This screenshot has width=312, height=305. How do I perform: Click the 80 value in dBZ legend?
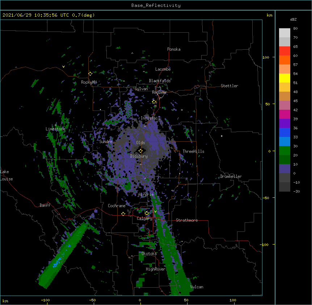pyautogui.click(x=295, y=29)
